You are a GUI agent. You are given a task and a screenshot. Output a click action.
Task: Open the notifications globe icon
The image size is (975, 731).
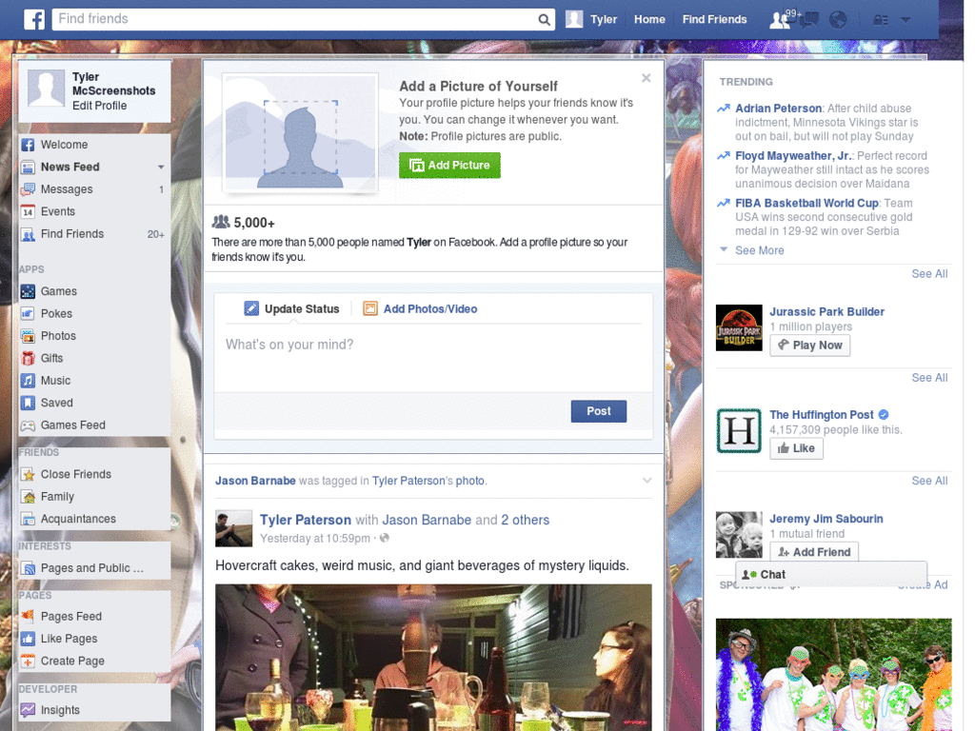click(838, 20)
